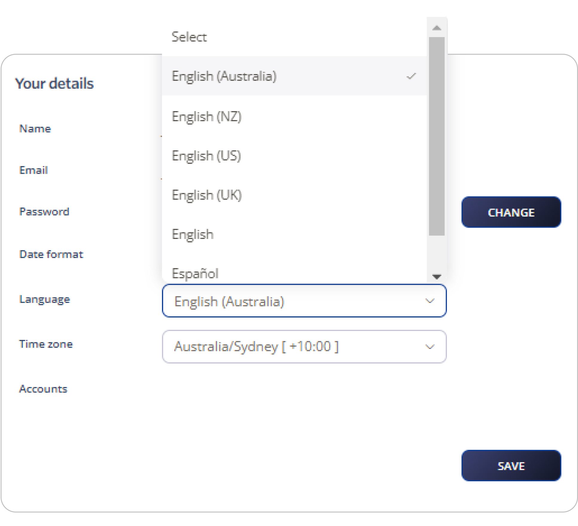Viewport: 578px width, 526px height.
Task: Open the Australia/Sydney time zone dropdown
Action: point(304,347)
